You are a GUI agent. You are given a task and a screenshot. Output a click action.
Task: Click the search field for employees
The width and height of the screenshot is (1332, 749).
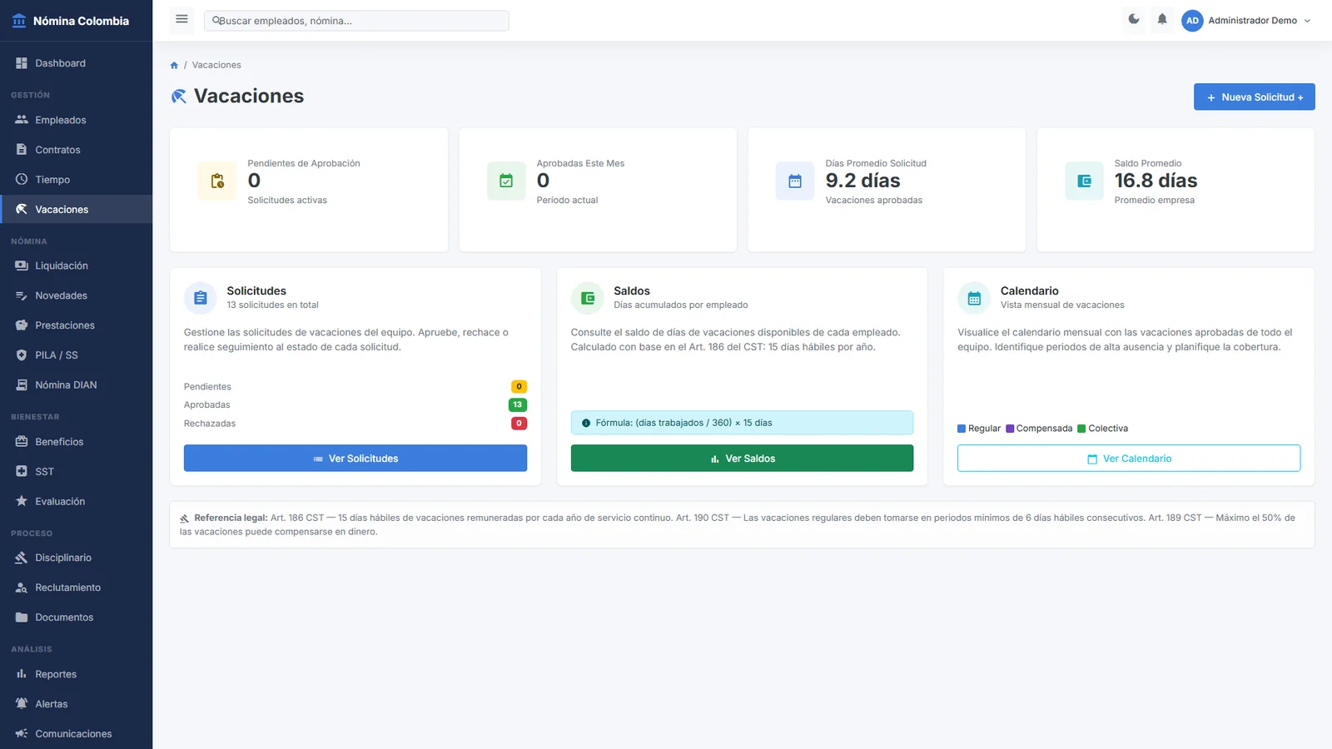(356, 21)
